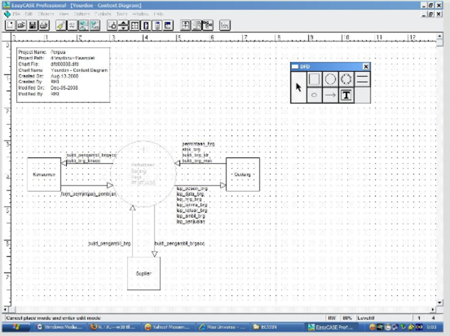The image size is (450, 336).
Task: Click the Open folder toolbar icon
Action: click(21, 25)
